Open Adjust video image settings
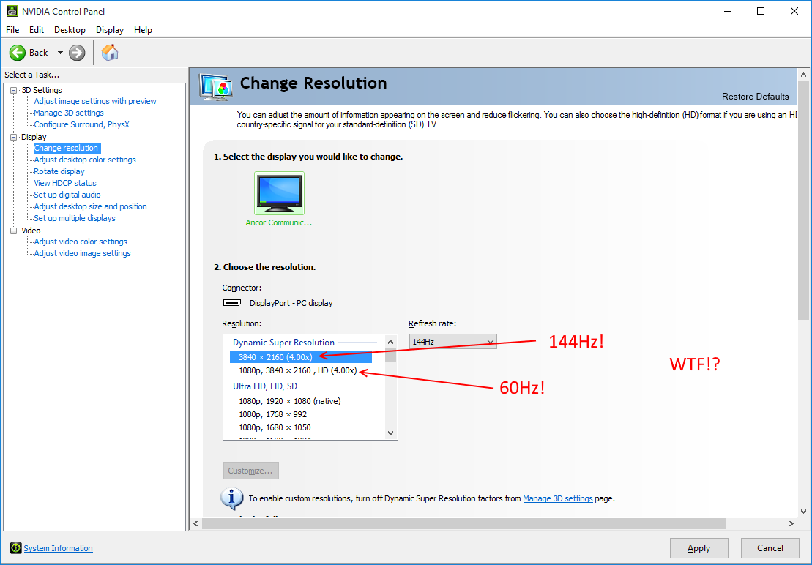This screenshot has height=565, width=812. pos(82,253)
